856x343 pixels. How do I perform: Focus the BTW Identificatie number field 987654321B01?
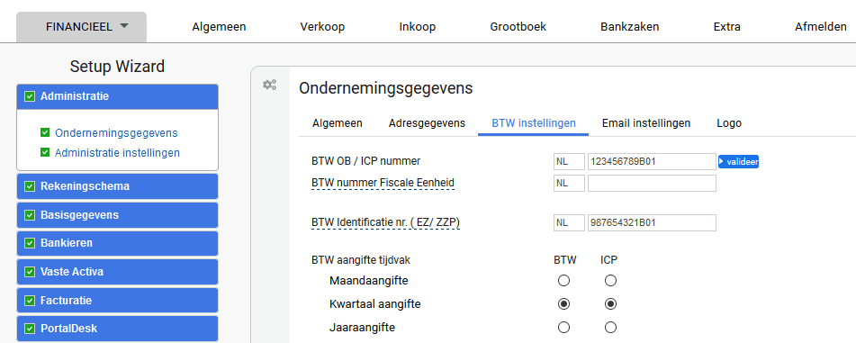tap(652, 223)
